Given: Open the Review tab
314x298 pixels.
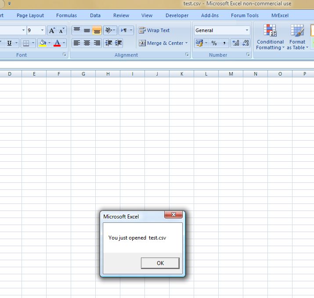Looking at the screenshot, I should point(121,15).
